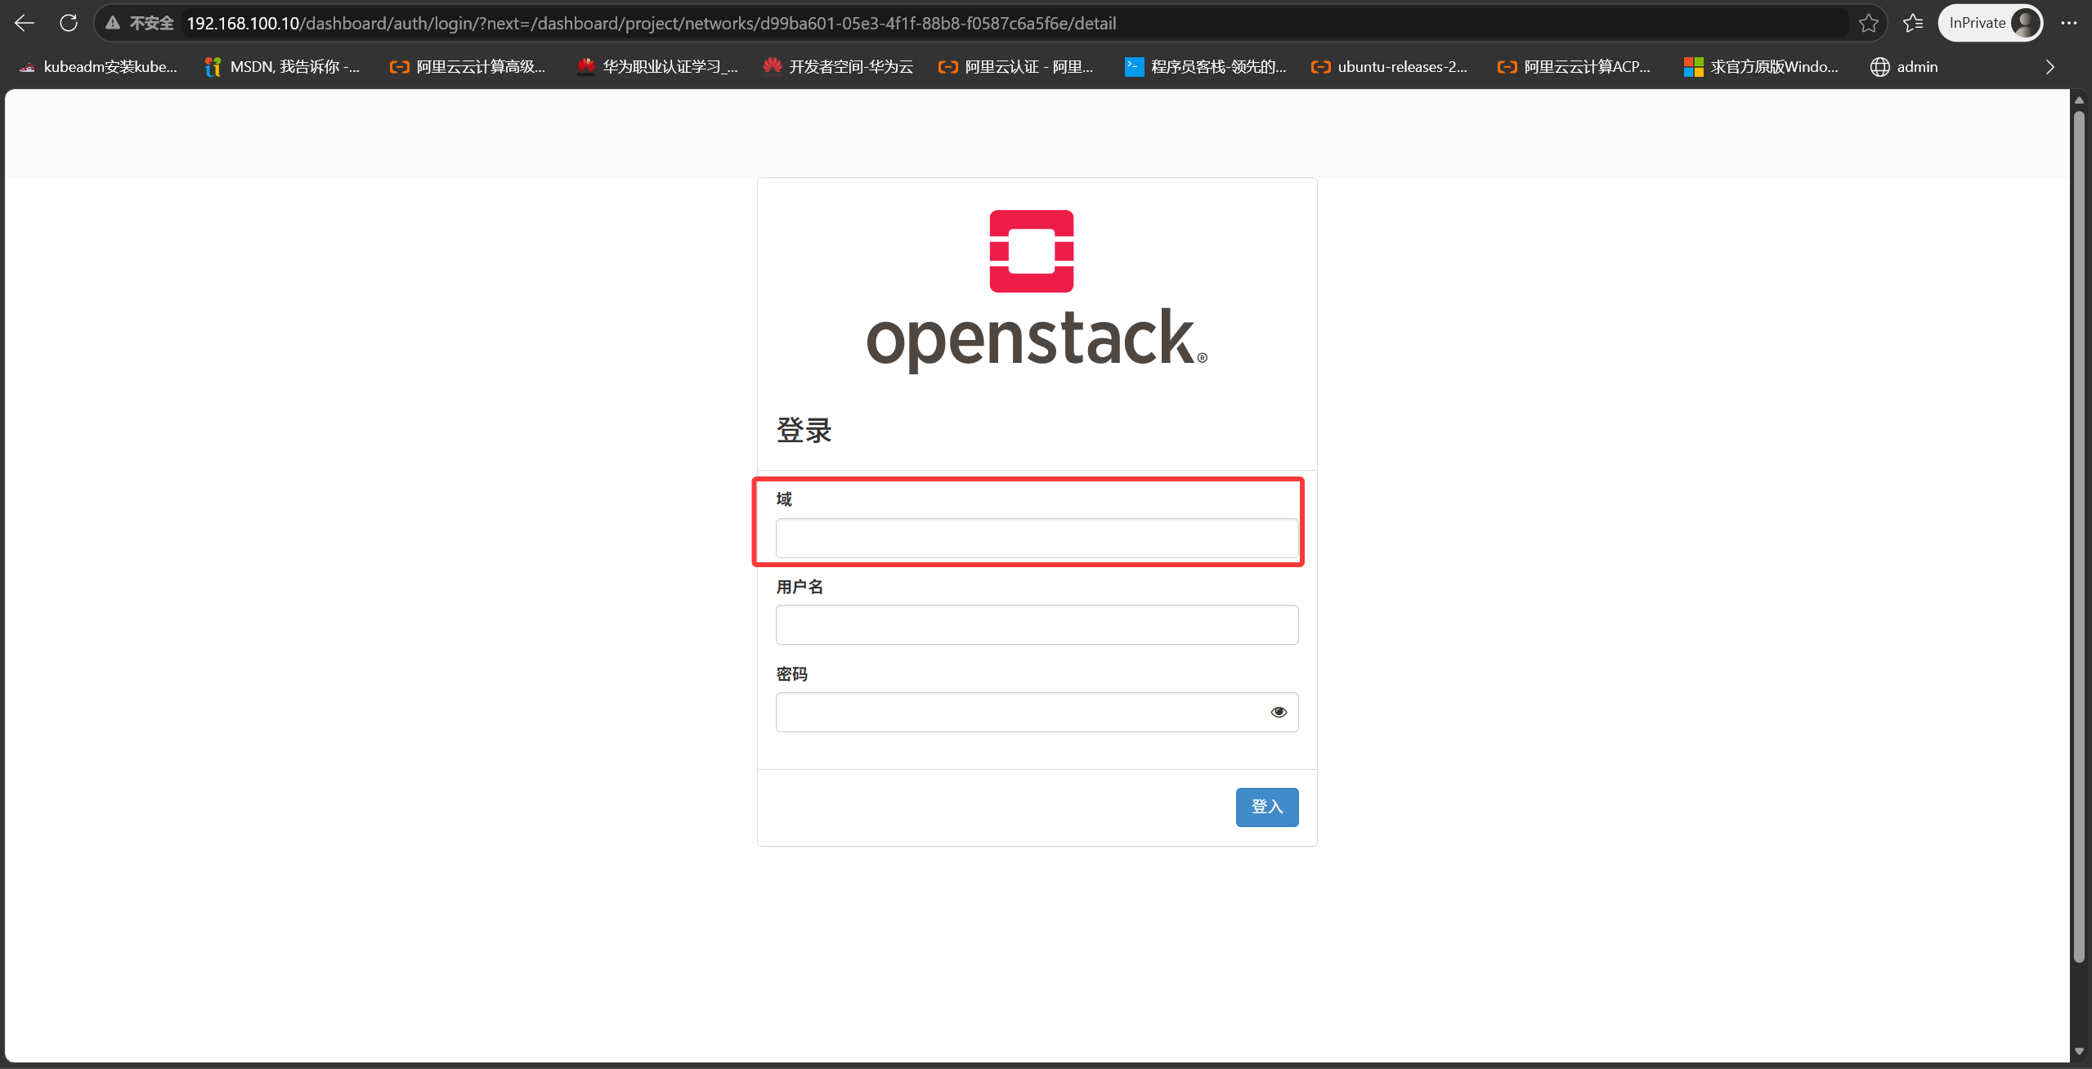Focus the 用户名 username field

[x=1037, y=624]
